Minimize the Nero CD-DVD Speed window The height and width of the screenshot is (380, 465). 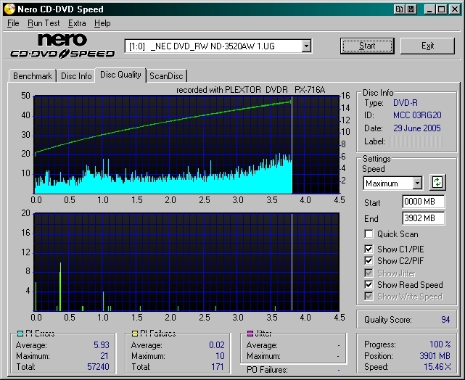point(429,9)
